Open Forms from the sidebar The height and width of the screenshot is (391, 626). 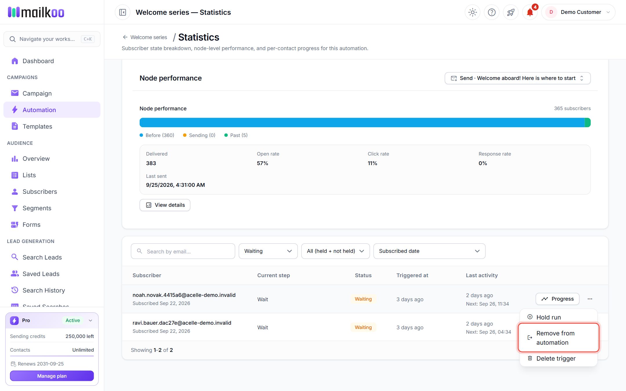[x=52, y=224]
